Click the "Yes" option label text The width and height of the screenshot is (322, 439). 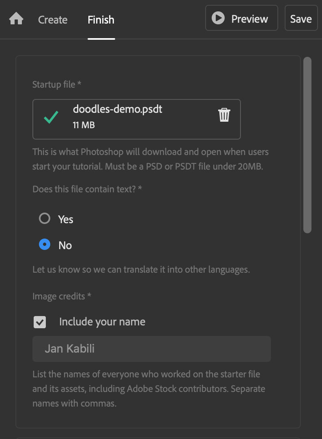pos(66,219)
